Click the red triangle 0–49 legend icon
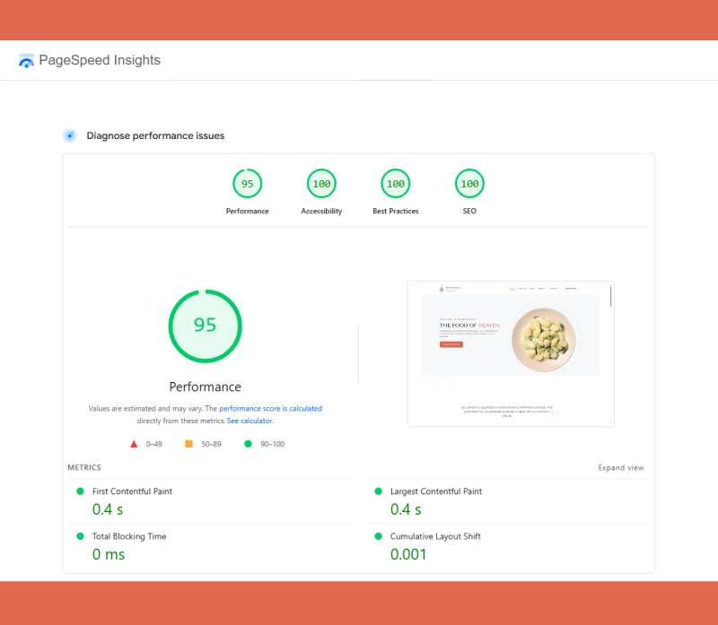Viewport: 718px width, 625px height. tap(134, 444)
